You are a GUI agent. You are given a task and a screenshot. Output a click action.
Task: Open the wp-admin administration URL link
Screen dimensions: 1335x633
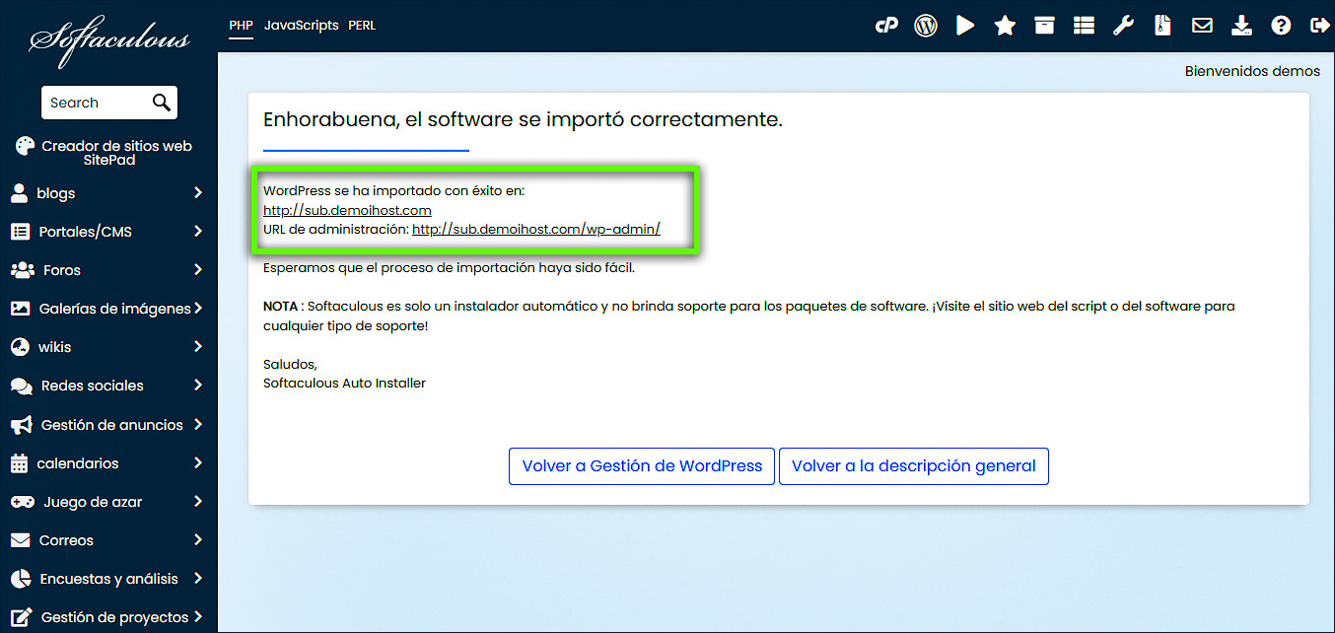click(535, 230)
